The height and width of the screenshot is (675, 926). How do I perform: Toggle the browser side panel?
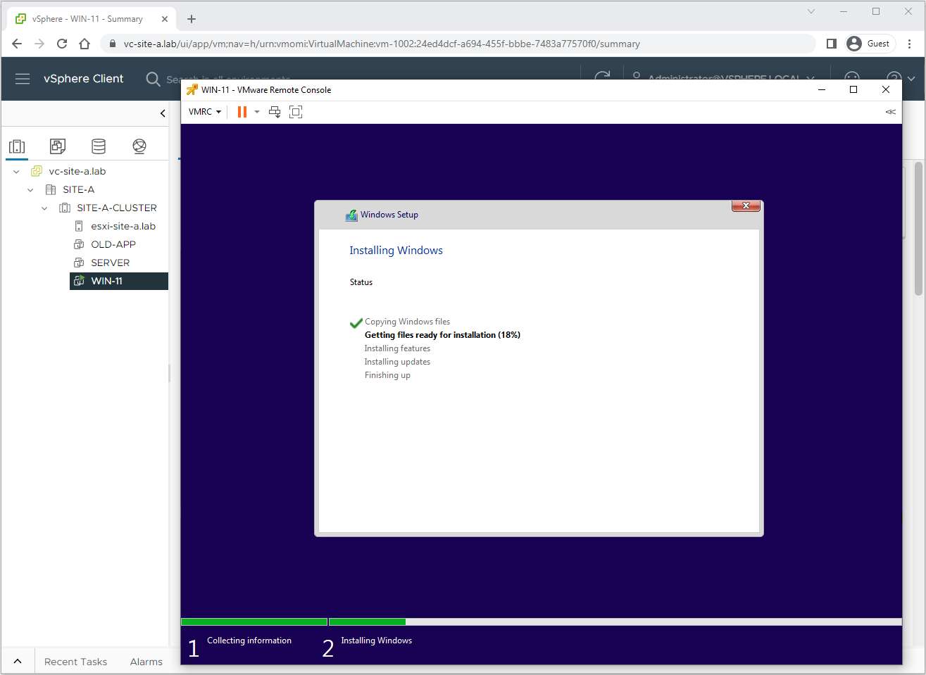pyautogui.click(x=832, y=44)
